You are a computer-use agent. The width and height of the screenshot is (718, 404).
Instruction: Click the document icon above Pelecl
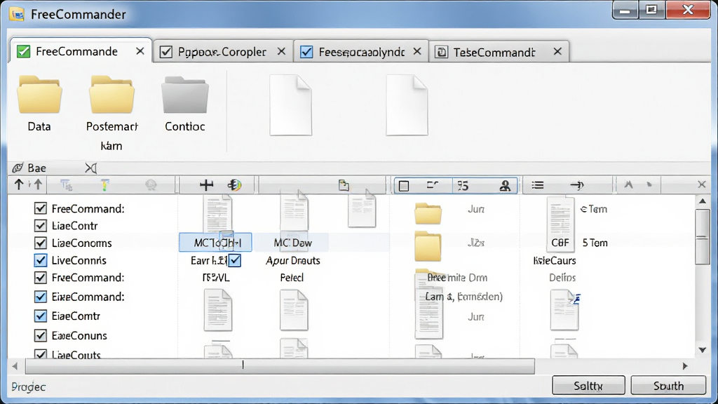[x=294, y=309]
